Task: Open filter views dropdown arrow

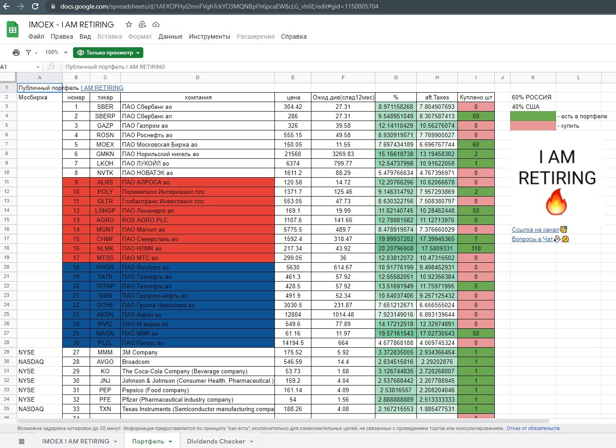Action: click(x=36, y=53)
